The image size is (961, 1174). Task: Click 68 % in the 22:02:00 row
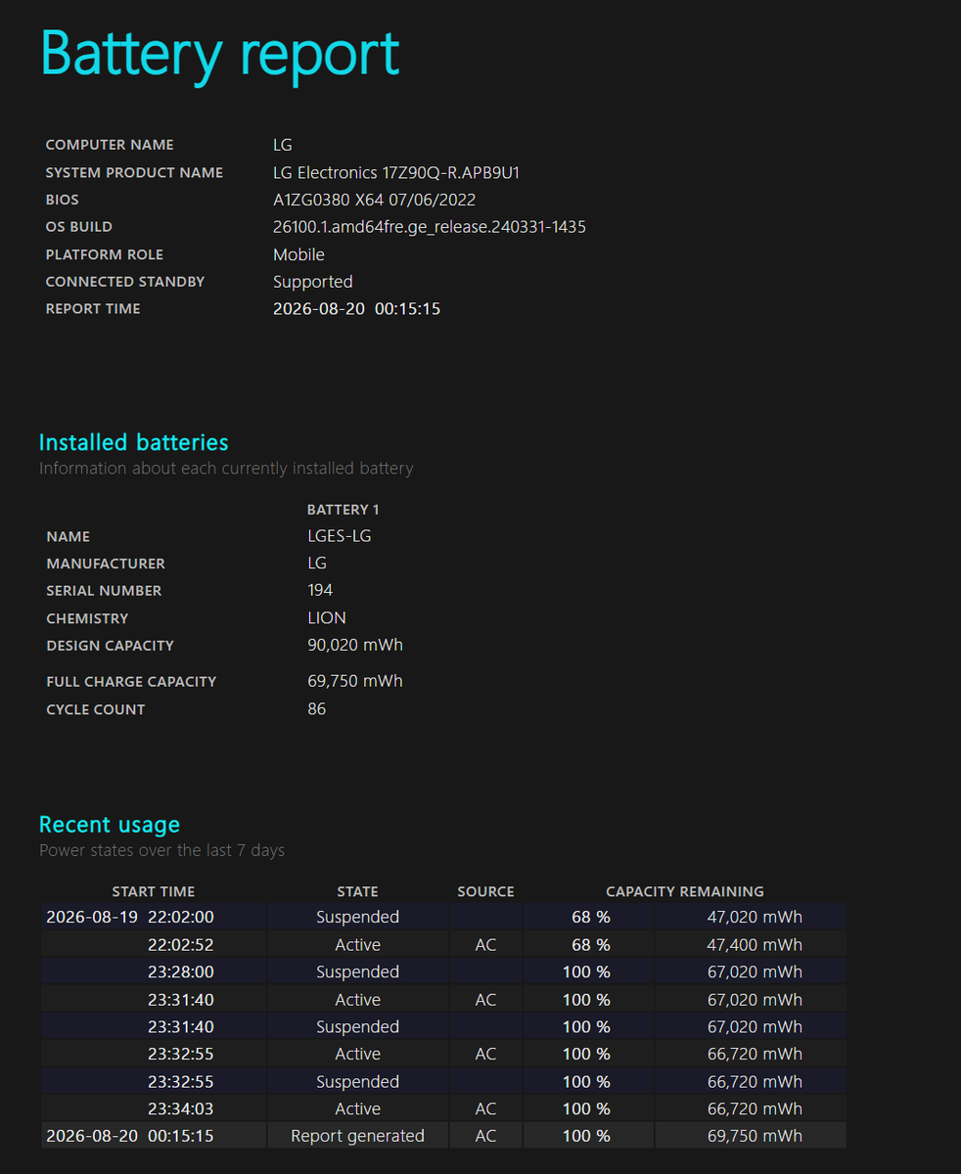click(591, 918)
